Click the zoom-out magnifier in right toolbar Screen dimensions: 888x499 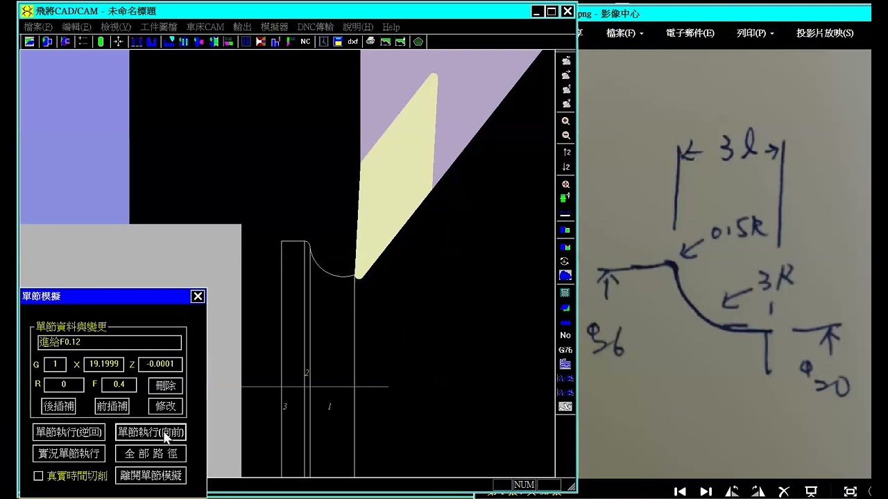tap(566, 136)
